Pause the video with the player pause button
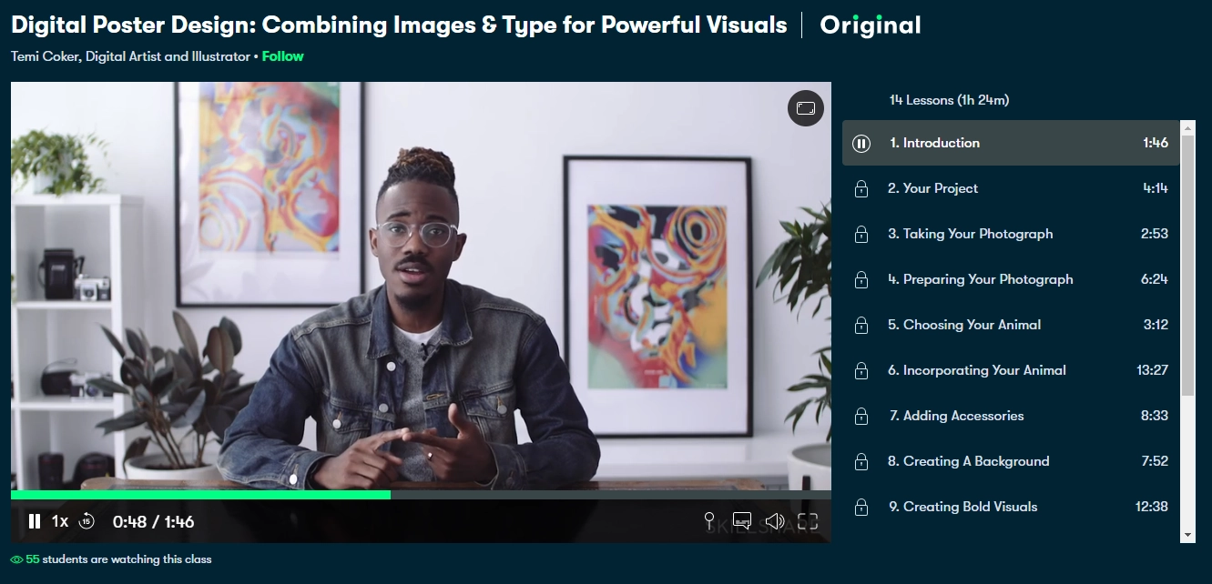 coord(35,521)
